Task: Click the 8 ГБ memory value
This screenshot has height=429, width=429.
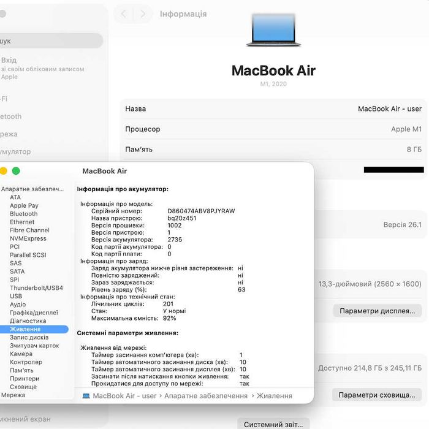Action: point(414,150)
